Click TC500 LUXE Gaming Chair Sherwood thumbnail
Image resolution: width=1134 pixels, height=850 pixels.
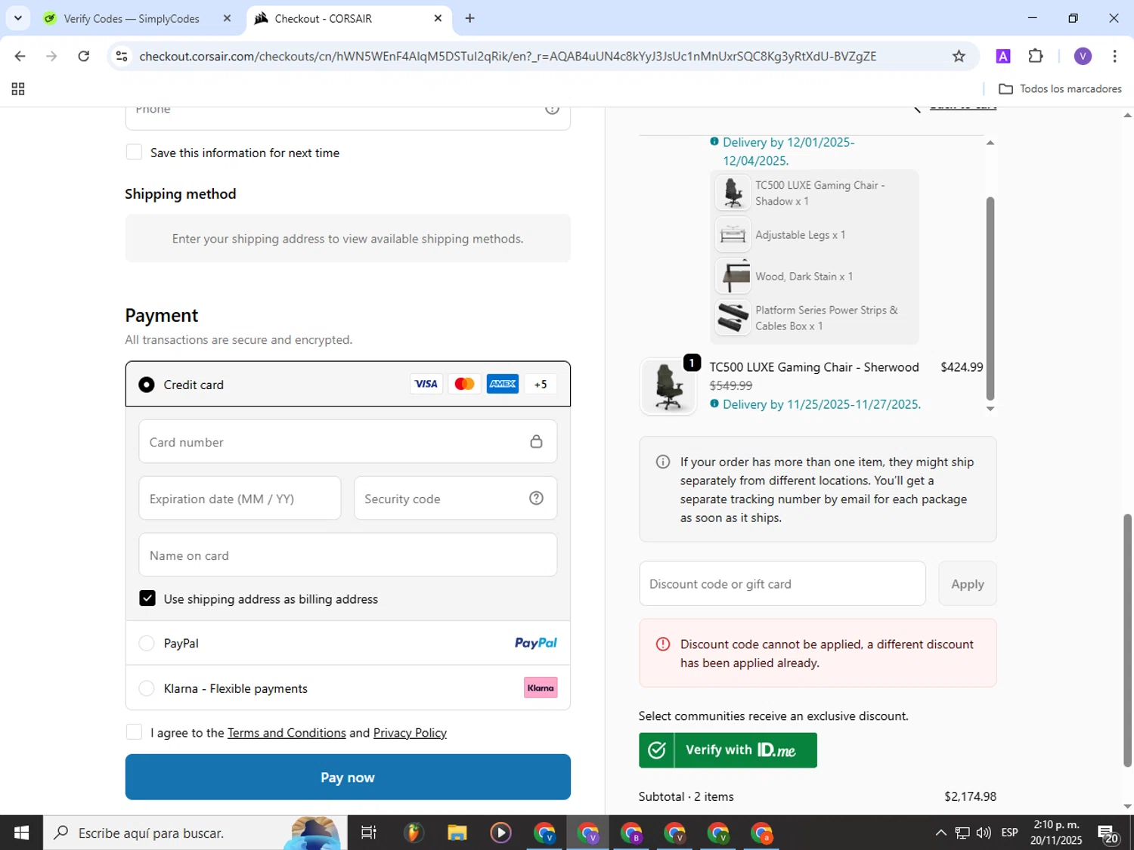(x=668, y=386)
